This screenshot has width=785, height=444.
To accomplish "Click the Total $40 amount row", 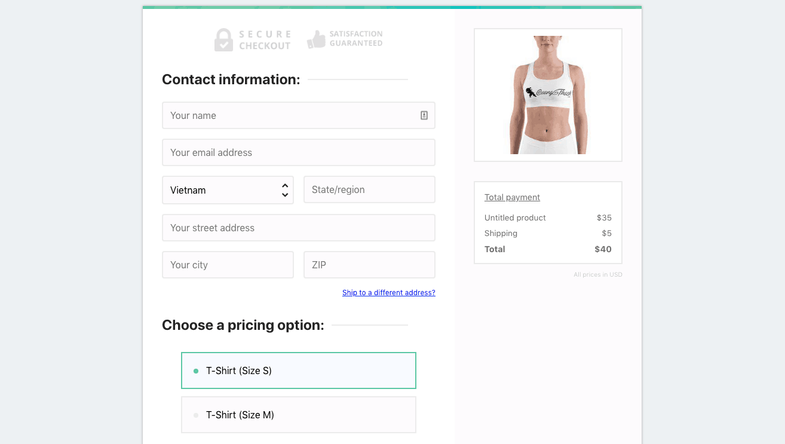I will click(548, 249).
